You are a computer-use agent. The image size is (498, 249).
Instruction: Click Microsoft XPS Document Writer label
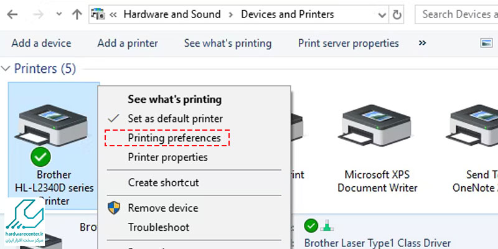377,181
